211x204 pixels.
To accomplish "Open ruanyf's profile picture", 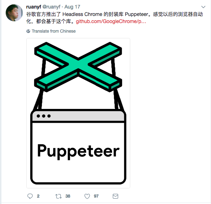I will pyautogui.click(x=14, y=13).
